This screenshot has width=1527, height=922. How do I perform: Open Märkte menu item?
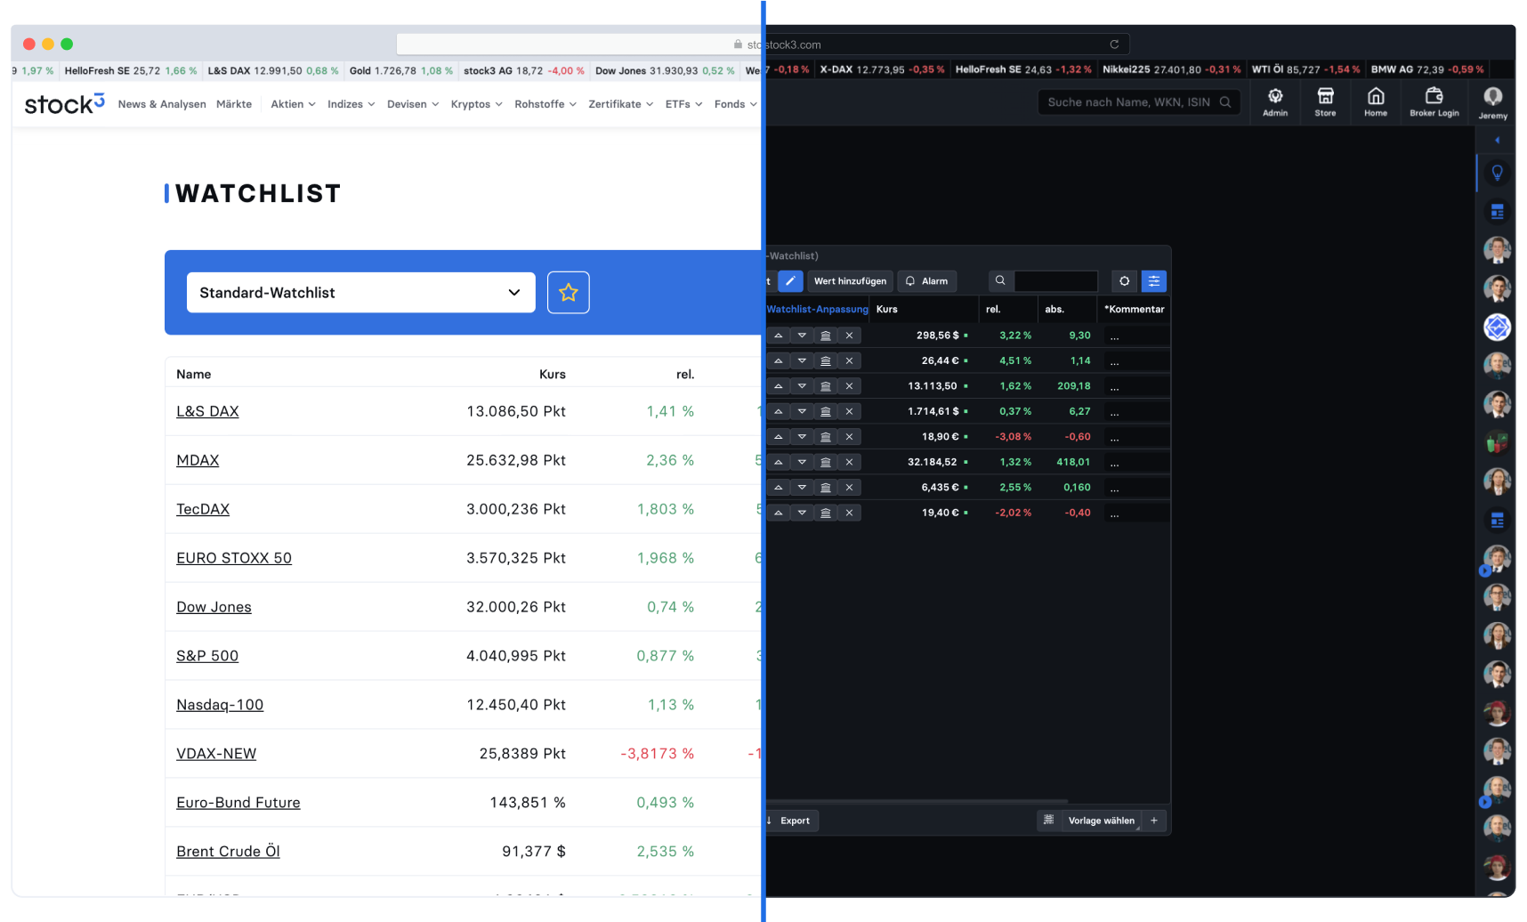click(234, 104)
